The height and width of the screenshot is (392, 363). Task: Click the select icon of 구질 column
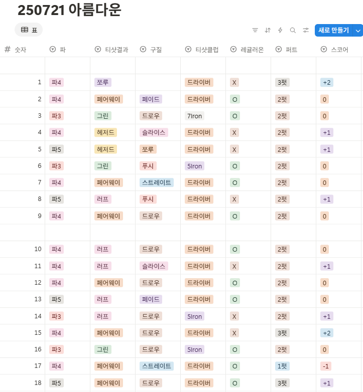143,49
